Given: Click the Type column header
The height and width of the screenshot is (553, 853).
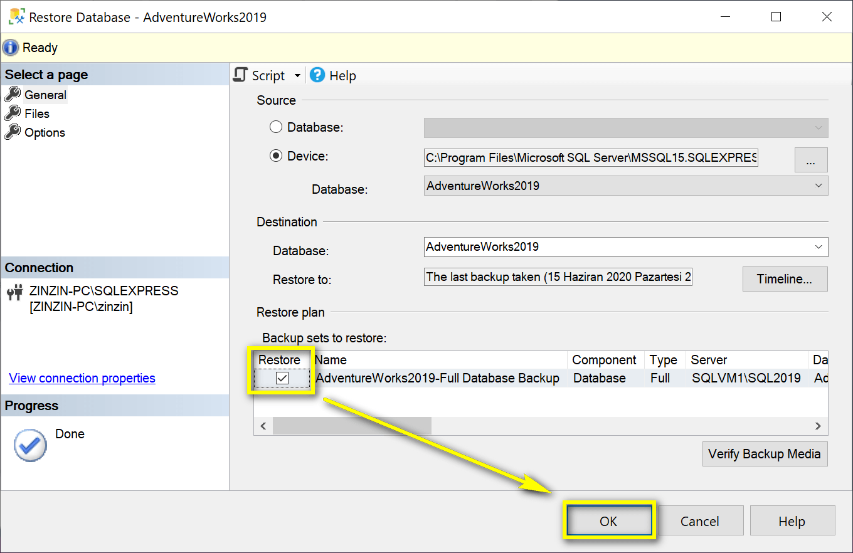Looking at the screenshot, I should point(665,360).
